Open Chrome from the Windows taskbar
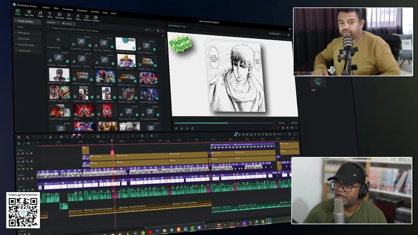Viewport: 418px width, 235px height. coord(143,233)
